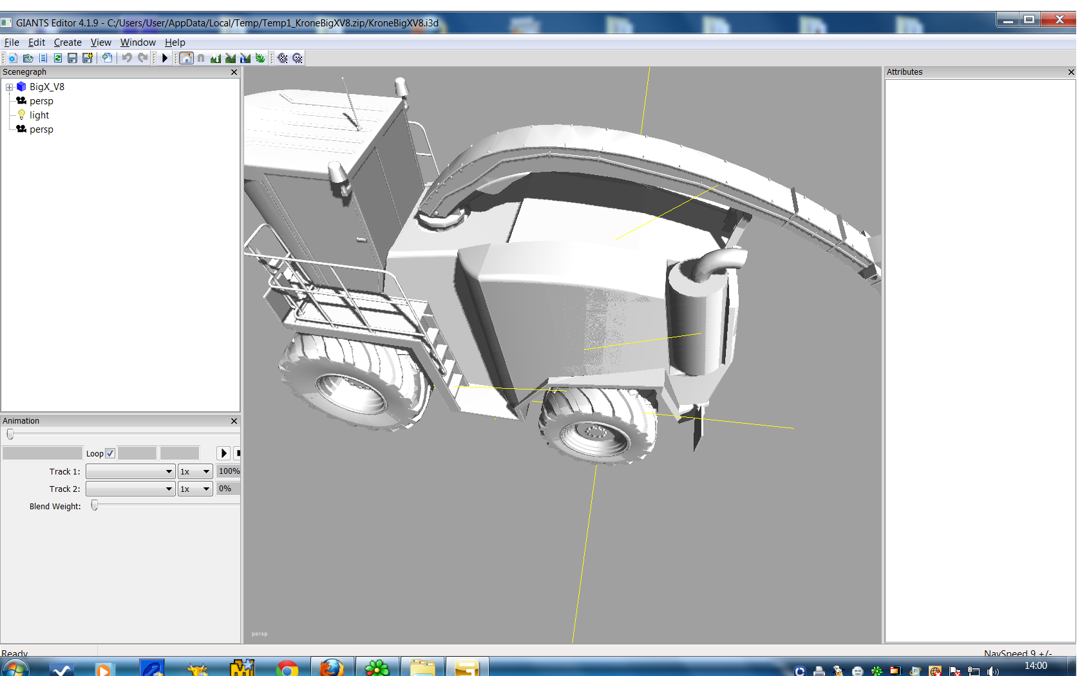Select the first persp camera in Scenegraph

point(41,101)
